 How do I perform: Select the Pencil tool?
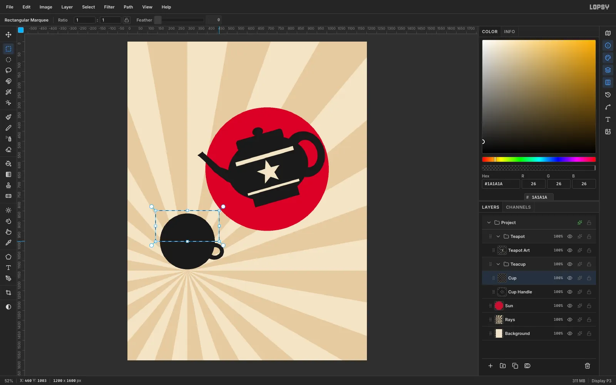[x=8, y=128]
